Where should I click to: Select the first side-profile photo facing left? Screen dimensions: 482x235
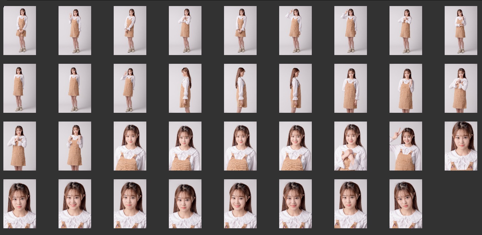(x=185, y=88)
